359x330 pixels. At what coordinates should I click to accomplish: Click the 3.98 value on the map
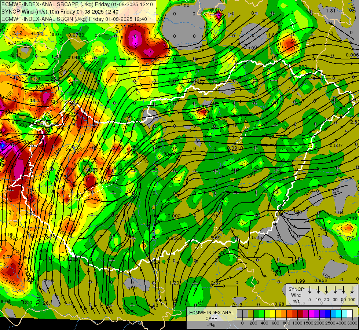click(279, 304)
